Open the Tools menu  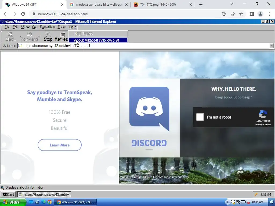pyautogui.click(x=62, y=27)
